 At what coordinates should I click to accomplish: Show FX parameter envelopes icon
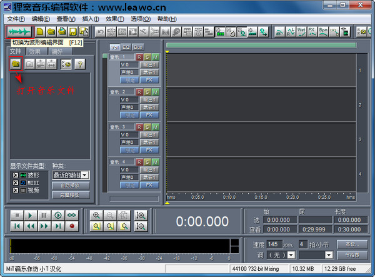point(312,32)
